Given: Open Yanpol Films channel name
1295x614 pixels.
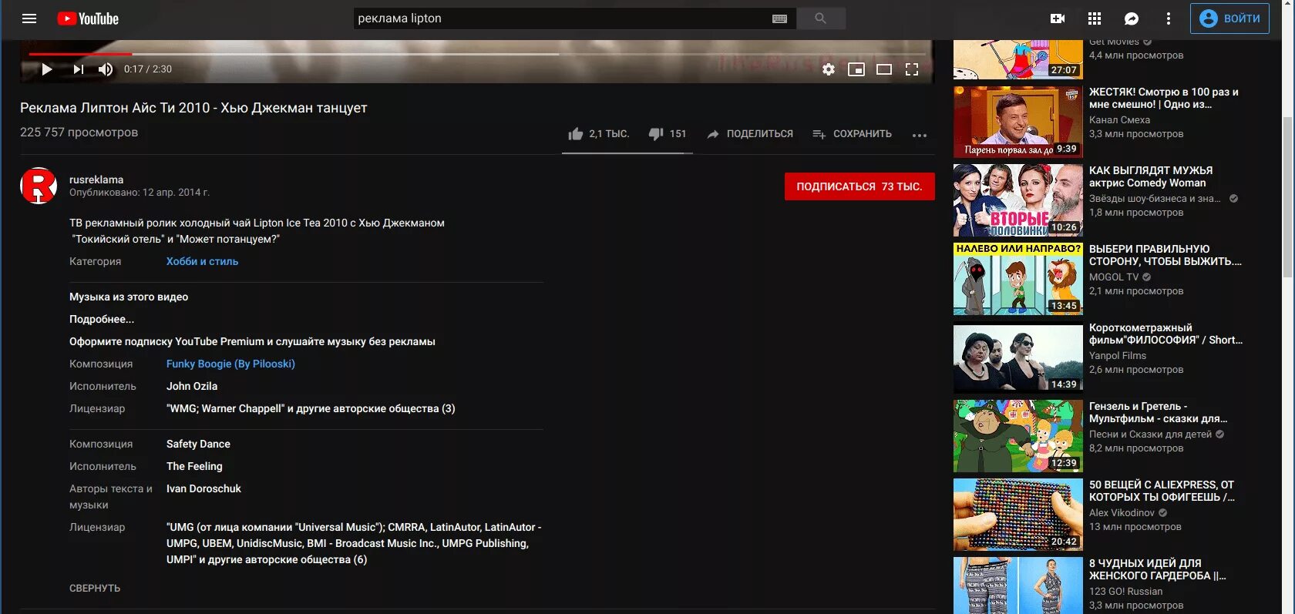Looking at the screenshot, I should [1118, 355].
